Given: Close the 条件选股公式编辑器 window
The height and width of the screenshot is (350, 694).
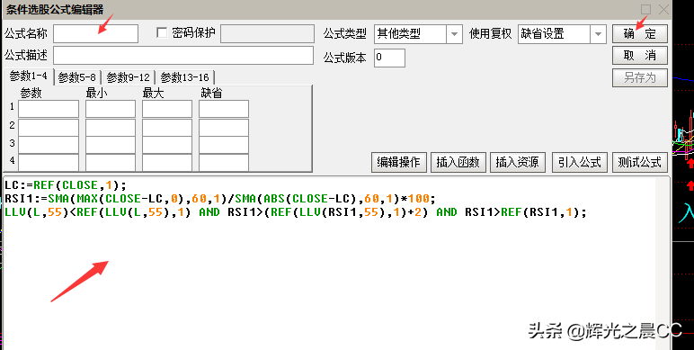Looking at the screenshot, I should tap(664, 9).
